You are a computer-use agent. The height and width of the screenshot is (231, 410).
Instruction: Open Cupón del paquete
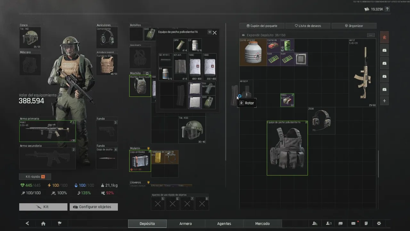[262, 26]
